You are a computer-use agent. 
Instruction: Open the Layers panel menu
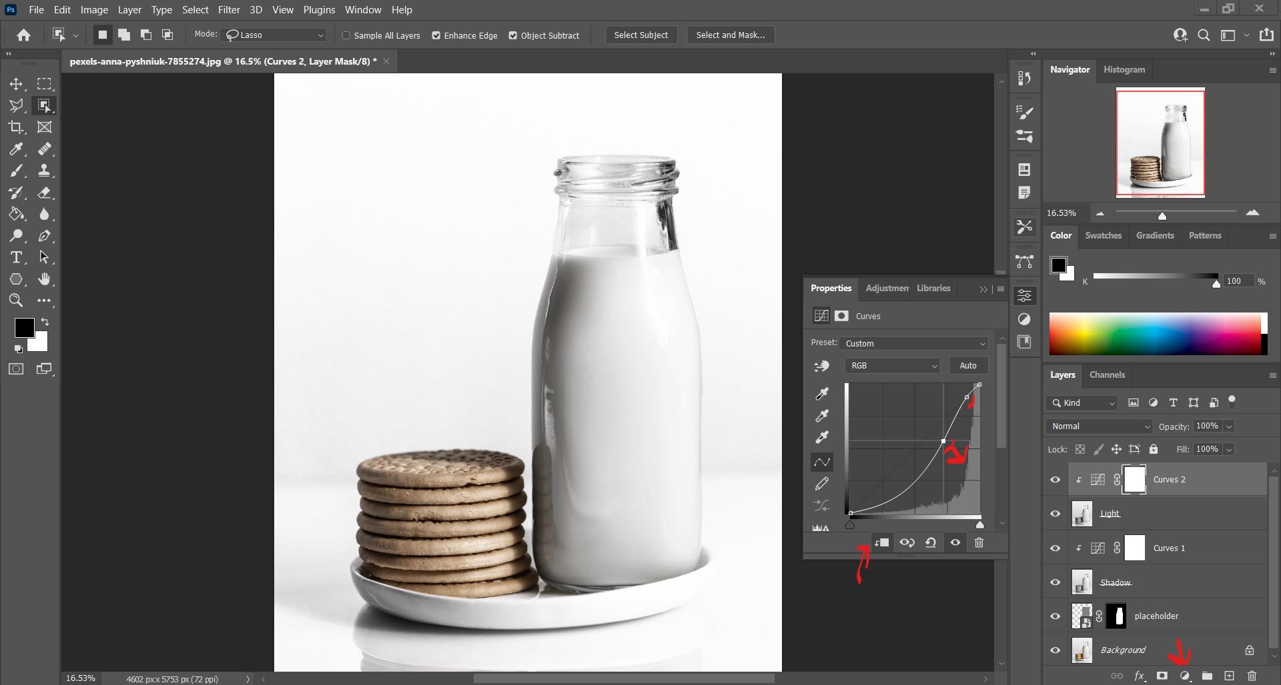(x=1272, y=375)
